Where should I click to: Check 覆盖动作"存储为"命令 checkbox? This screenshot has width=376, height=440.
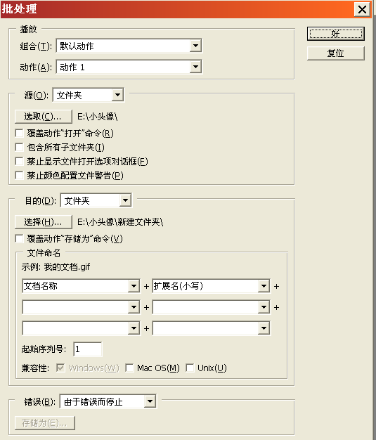[x=20, y=239]
